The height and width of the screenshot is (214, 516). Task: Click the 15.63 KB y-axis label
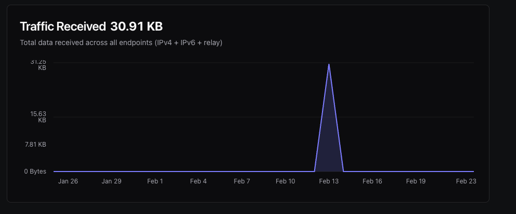(x=38, y=117)
